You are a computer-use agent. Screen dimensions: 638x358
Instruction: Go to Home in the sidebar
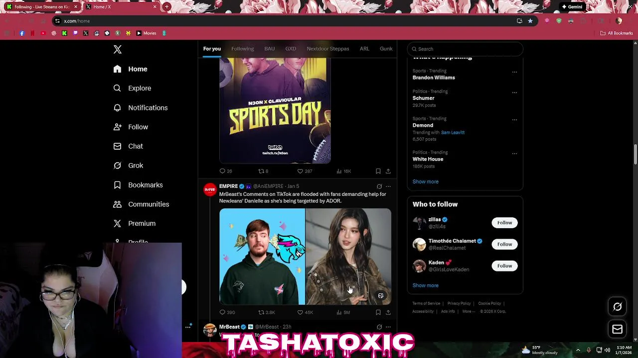point(131,69)
